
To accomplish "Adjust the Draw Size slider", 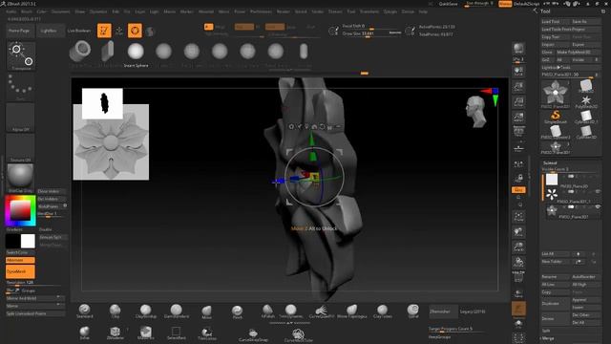I will pos(371,34).
